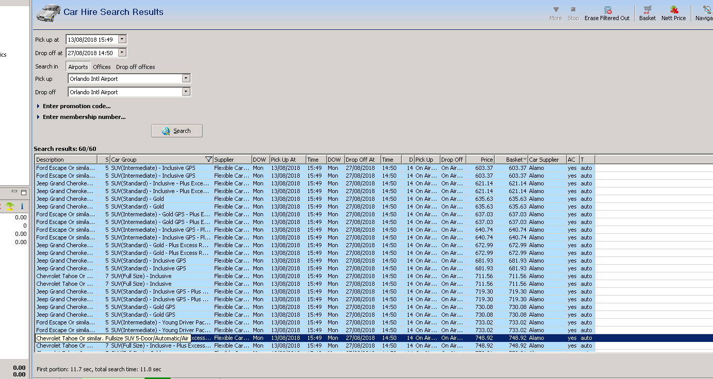Image resolution: width=713 pixels, height=379 pixels.
Task: Open the Basket cart icon
Action: click(647, 10)
